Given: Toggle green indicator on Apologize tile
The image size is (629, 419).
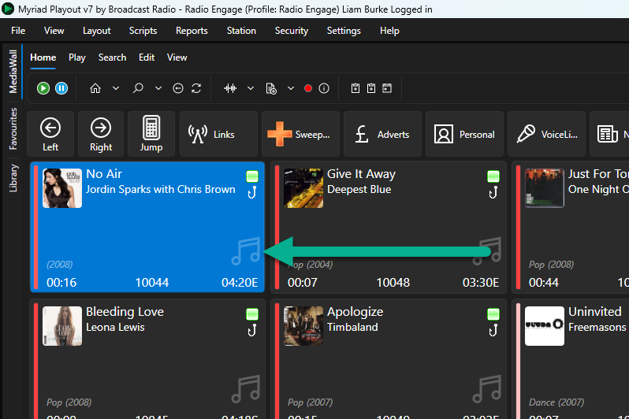Looking at the screenshot, I should [493, 314].
